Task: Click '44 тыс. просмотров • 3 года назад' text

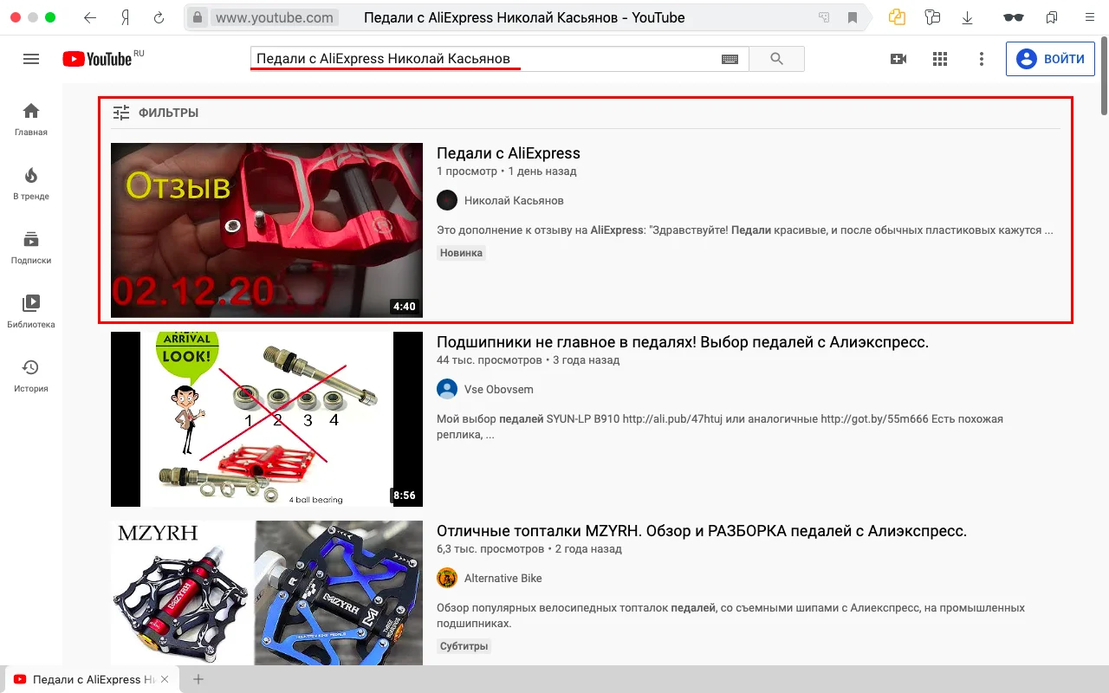Action: point(529,360)
